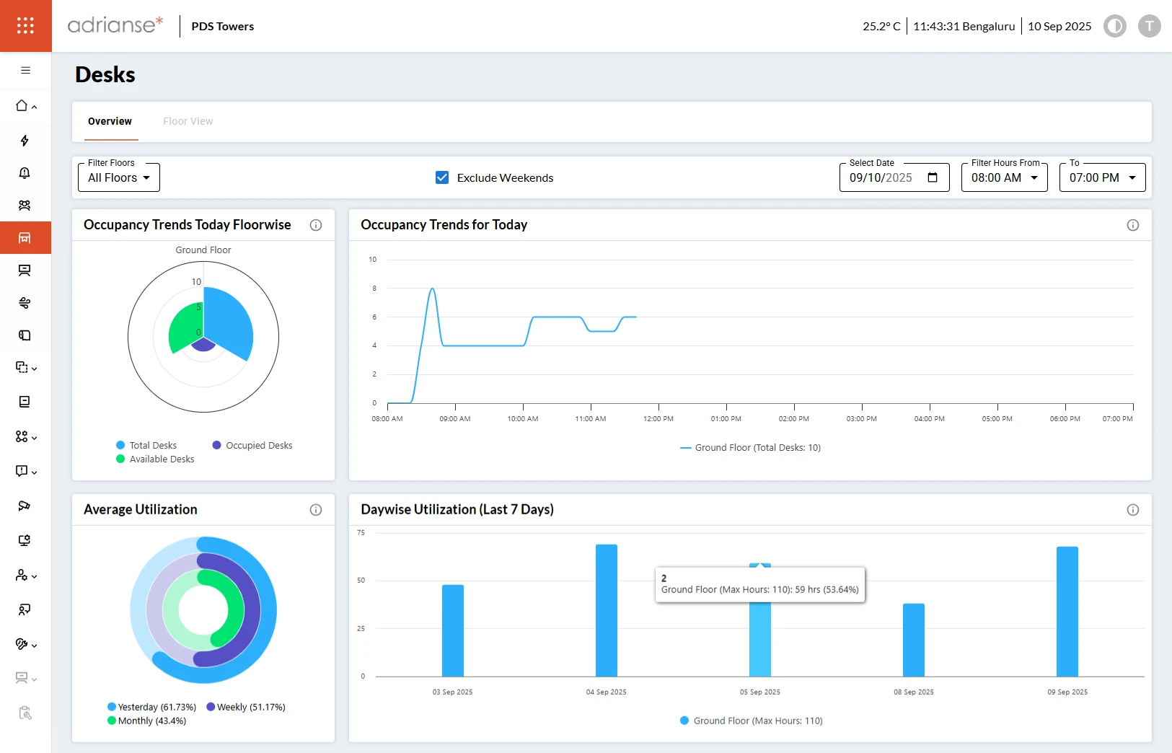Toggle the dark/light theme button in header
The width and height of the screenshot is (1172, 753).
tap(1114, 26)
